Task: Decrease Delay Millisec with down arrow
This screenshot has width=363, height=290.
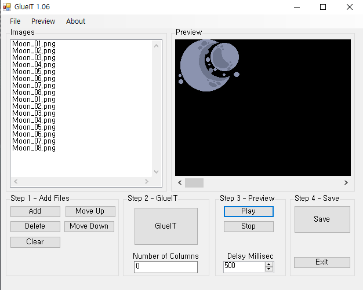Action: tap(269, 269)
